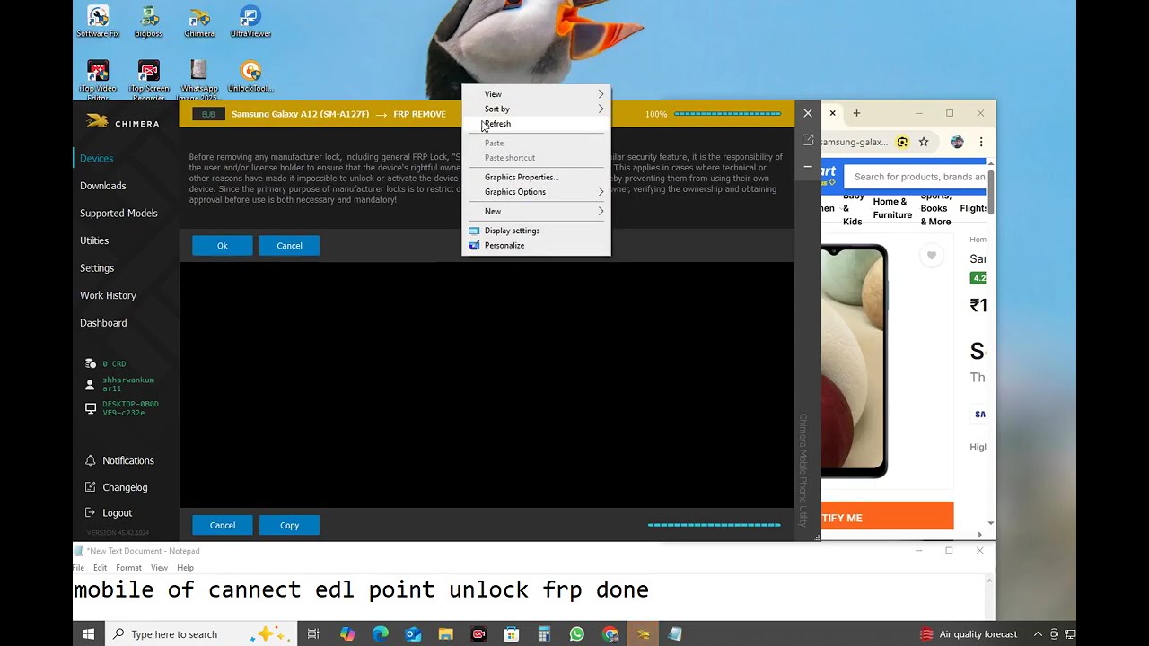Click the Cancel button next to Ok
Screen dimensions: 1149x646
click(289, 246)
